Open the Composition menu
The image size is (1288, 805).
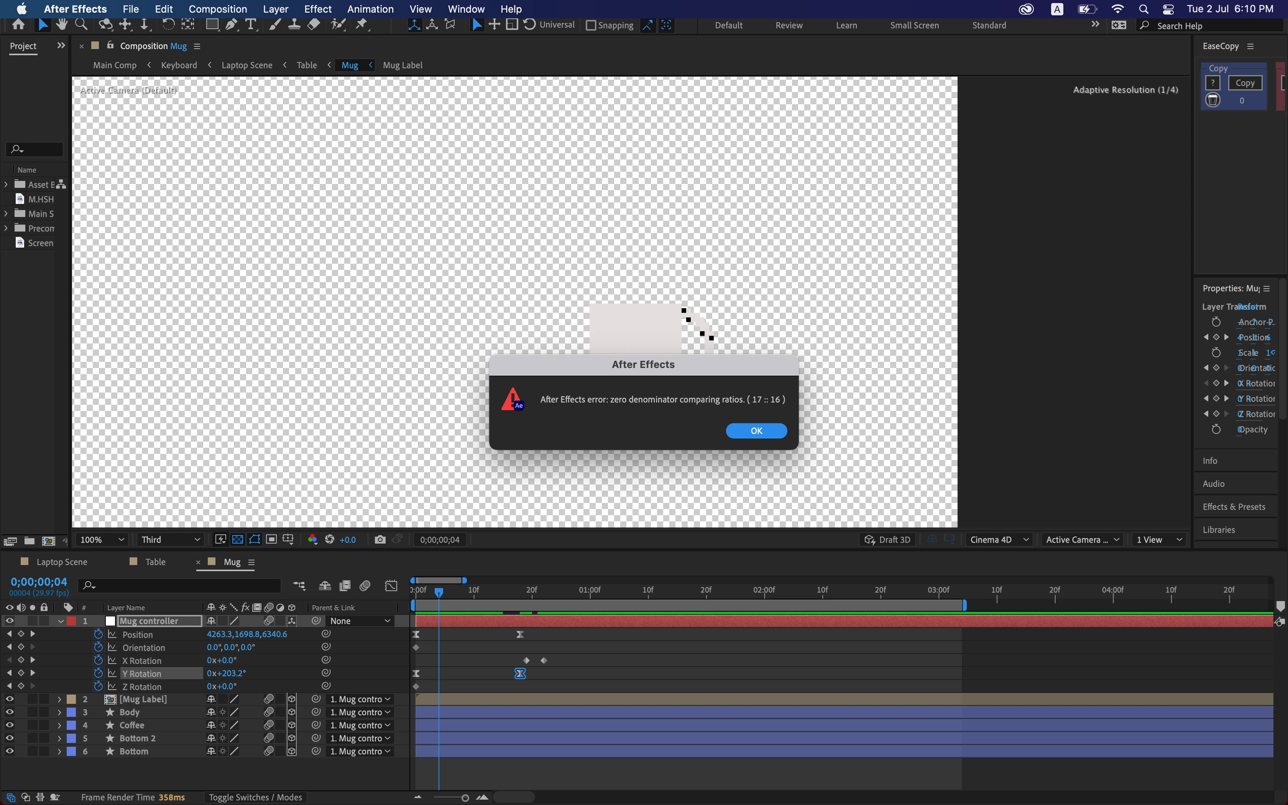(217, 9)
